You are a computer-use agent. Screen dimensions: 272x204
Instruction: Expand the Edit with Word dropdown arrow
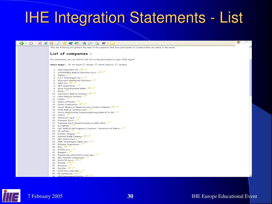point(108,43)
